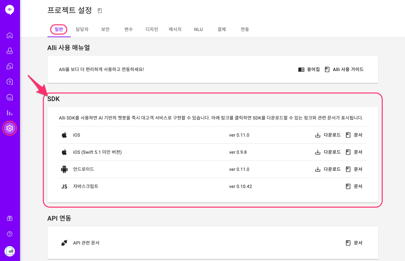
Task: Click the Android robot icon
Action: pyautogui.click(x=64, y=169)
